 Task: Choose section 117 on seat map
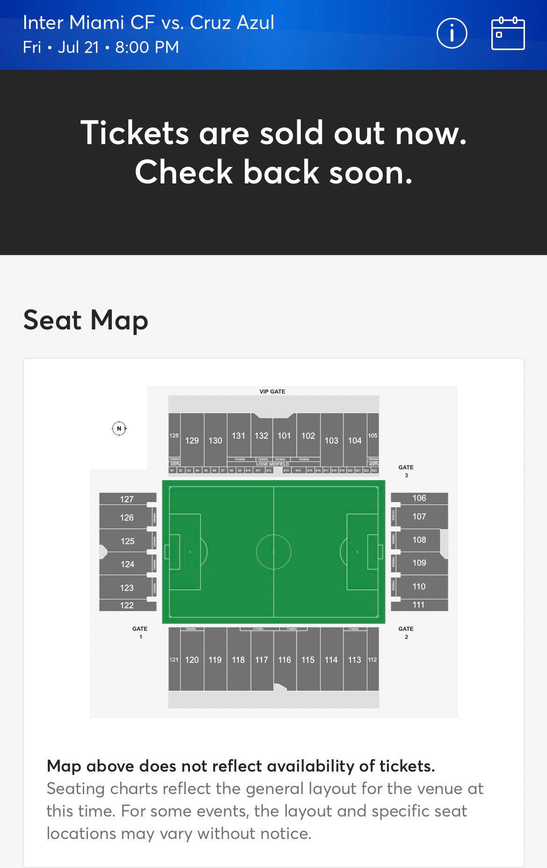coord(262,660)
